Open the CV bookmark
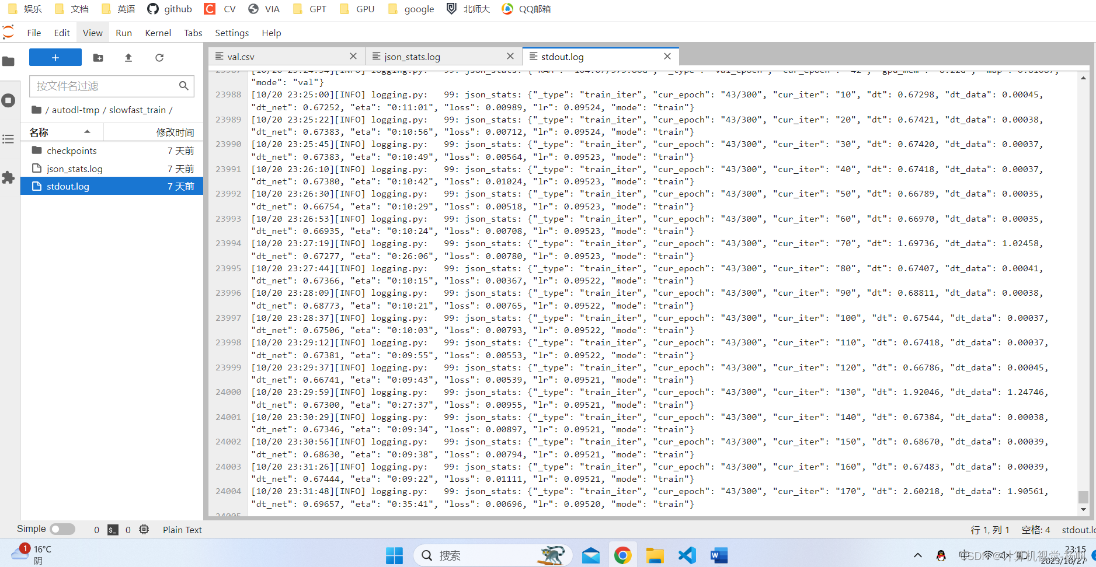Screen dimensions: 1096x567 220,9
